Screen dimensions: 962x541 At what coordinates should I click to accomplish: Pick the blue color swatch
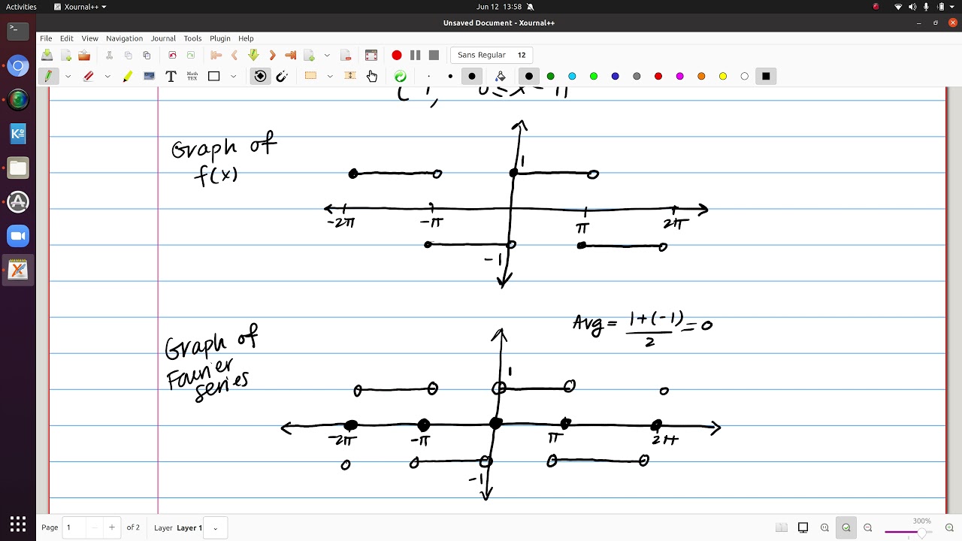[616, 76]
